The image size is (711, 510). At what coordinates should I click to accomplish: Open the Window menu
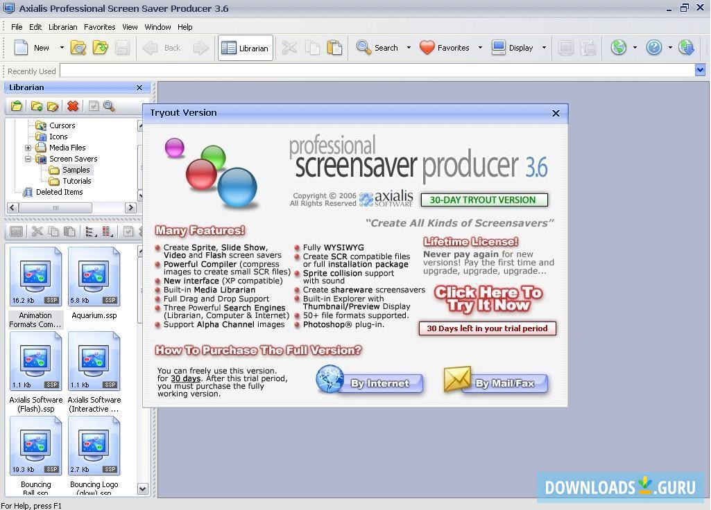tap(157, 27)
